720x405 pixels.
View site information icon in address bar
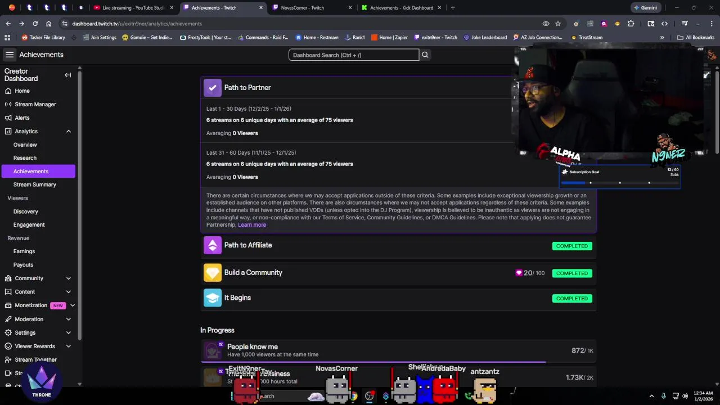[65, 24]
